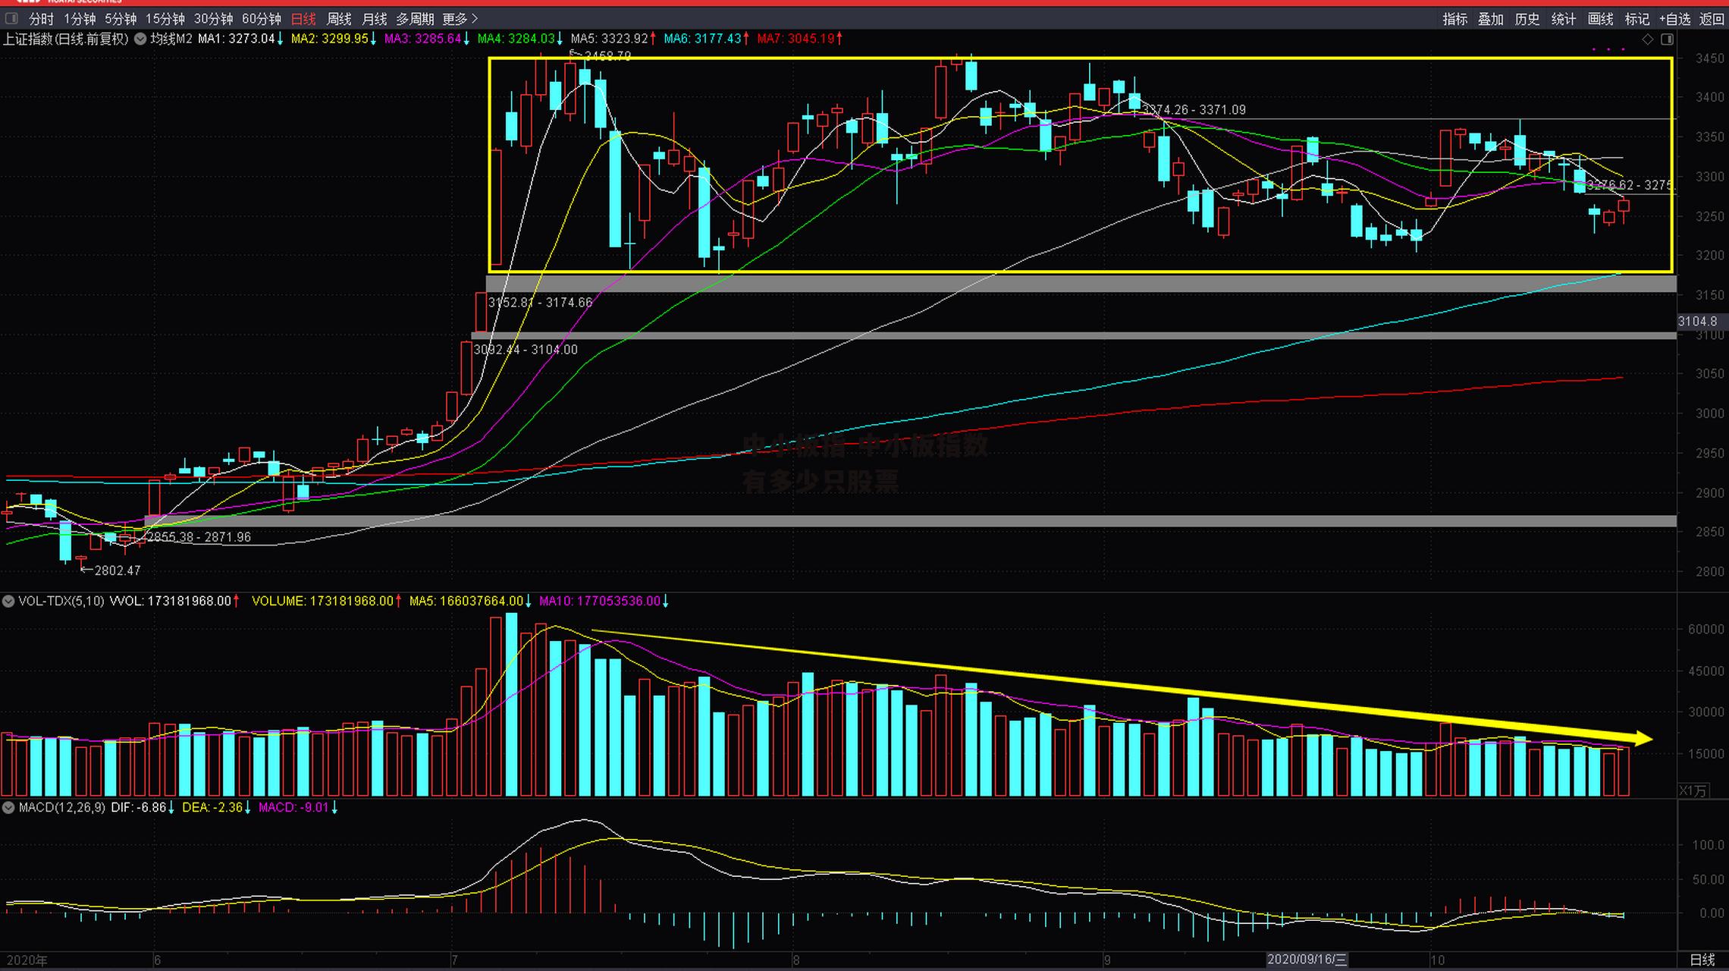Open the 多周期 multi-period view
The image size is (1729, 971).
click(x=415, y=19)
